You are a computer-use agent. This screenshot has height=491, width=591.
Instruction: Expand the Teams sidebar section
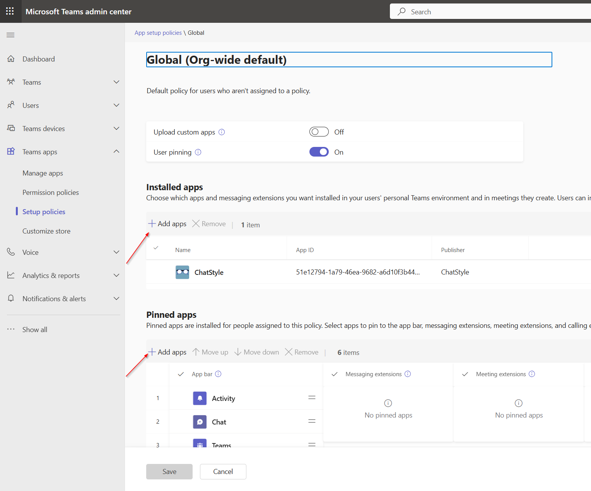(x=116, y=82)
